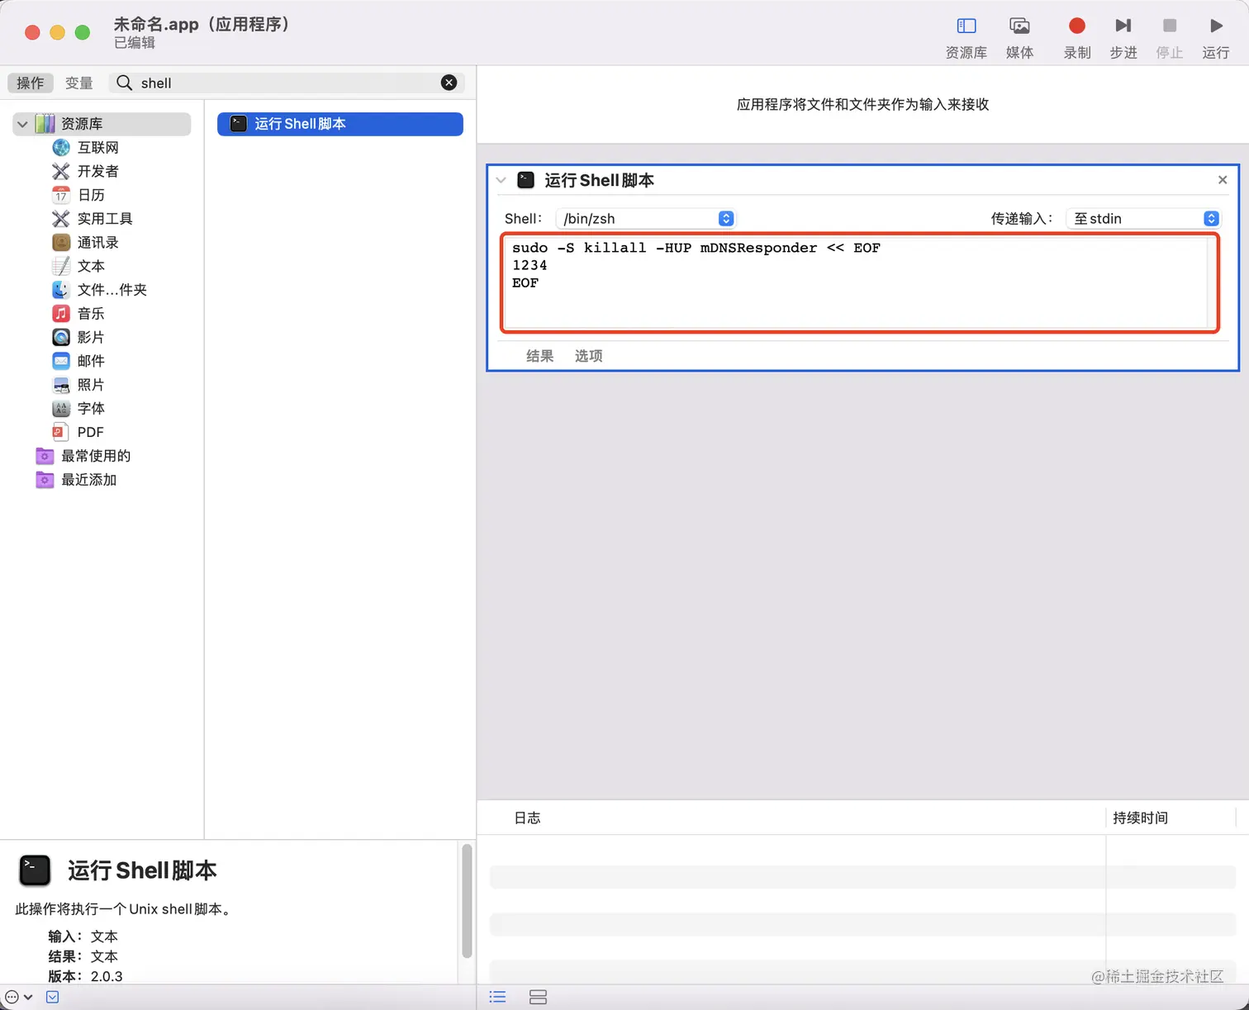Show the log list view

click(x=497, y=997)
